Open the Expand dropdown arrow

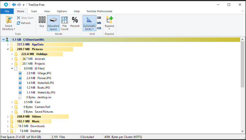point(109,29)
